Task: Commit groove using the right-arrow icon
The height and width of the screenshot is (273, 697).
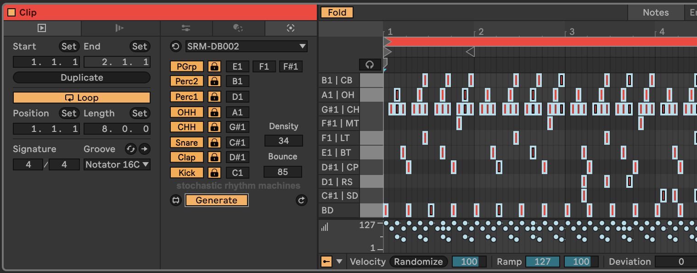Action: [x=144, y=149]
